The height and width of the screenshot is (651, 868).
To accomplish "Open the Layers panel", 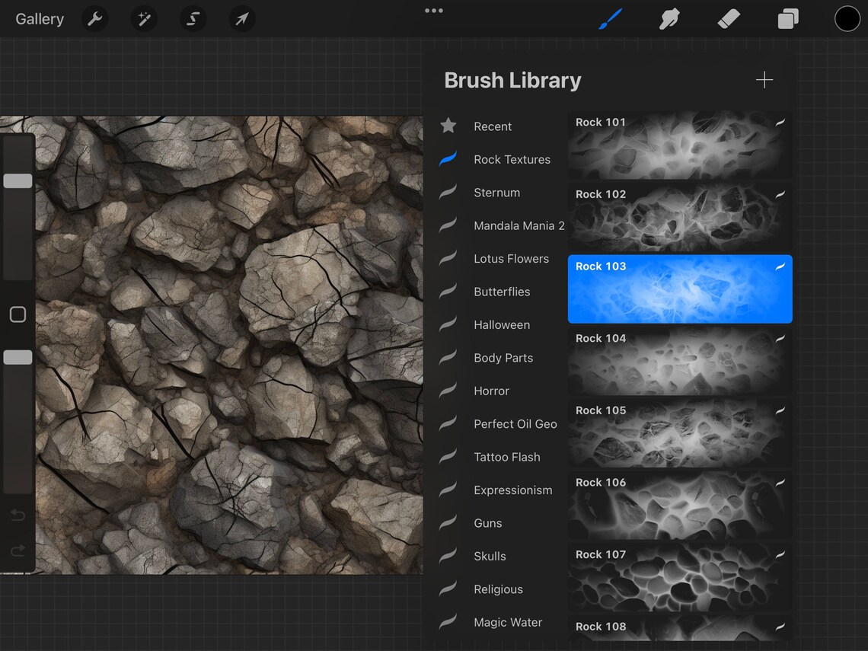I will (788, 19).
